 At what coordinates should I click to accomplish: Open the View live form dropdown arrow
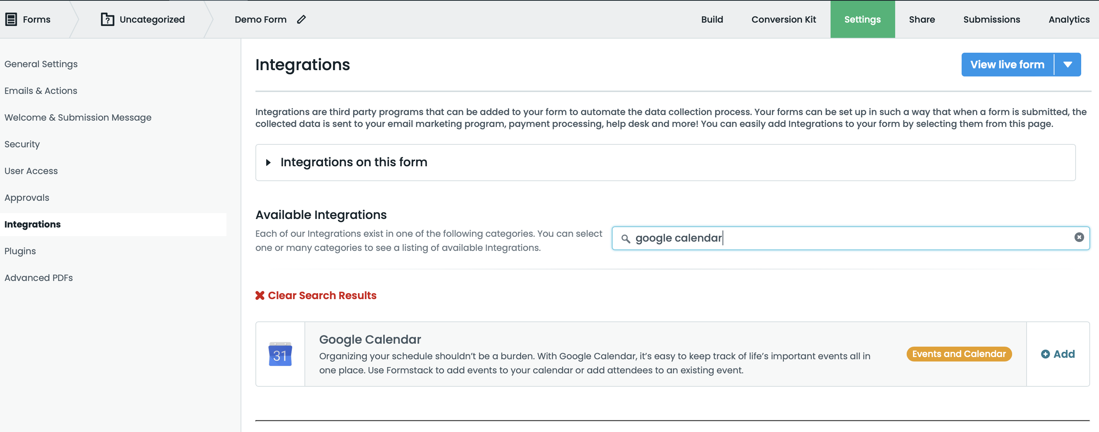pos(1067,65)
